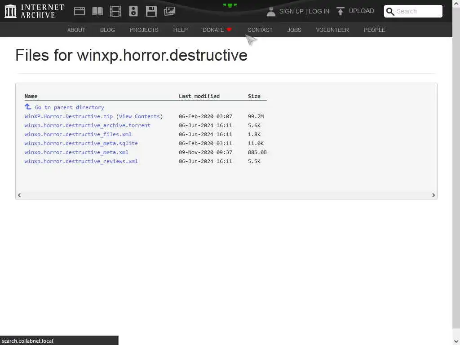Open the PROJECTS menu item
The width and height of the screenshot is (460, 345).
[144, 30]
